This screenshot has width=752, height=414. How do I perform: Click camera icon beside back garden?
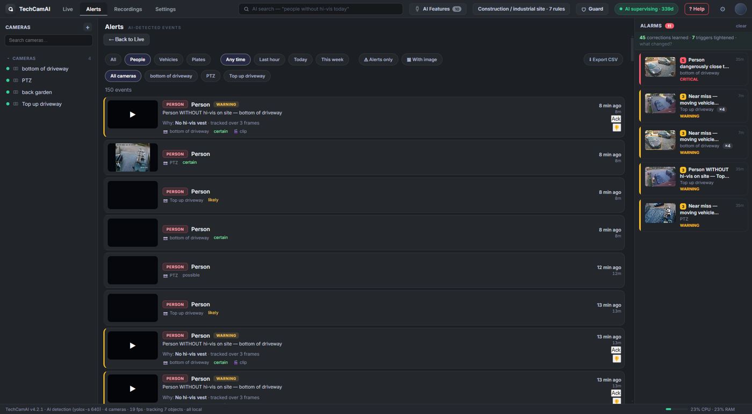(16, 92)
